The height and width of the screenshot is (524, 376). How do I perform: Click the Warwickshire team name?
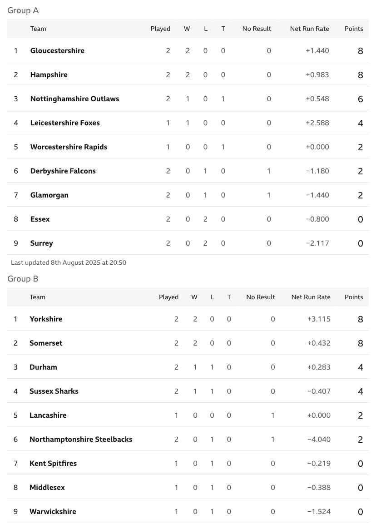click(x=53, y=511)
